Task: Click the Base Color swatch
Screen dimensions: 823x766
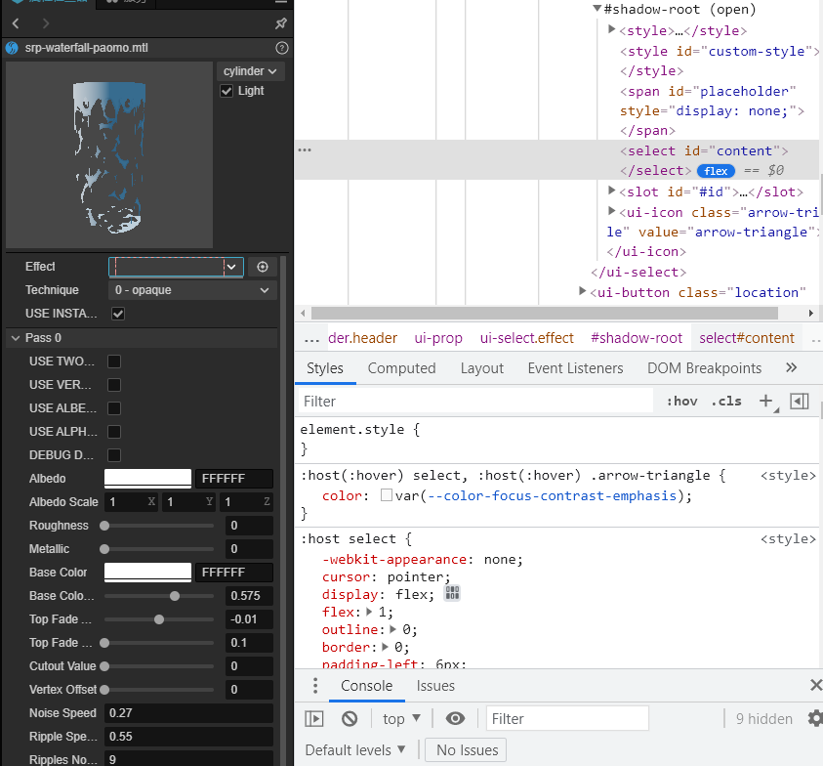Action: point(147,573)
